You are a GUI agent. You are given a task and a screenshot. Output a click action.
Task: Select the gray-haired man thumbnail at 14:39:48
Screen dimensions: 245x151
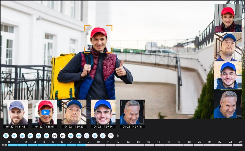tap(132, 114)
